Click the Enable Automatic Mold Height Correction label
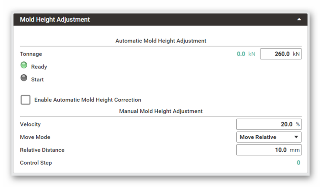Image resolution: width=321 pixels, height=187 pixels. pos(88,100)
